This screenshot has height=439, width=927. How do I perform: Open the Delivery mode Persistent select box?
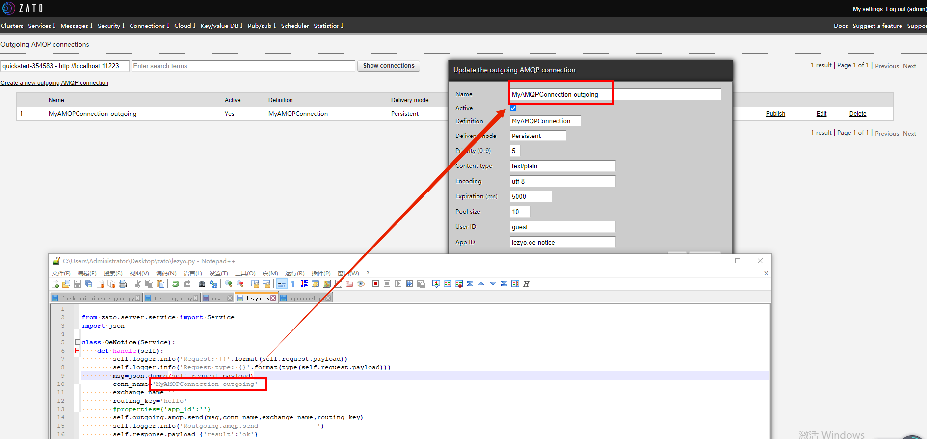tap(538, 136)
